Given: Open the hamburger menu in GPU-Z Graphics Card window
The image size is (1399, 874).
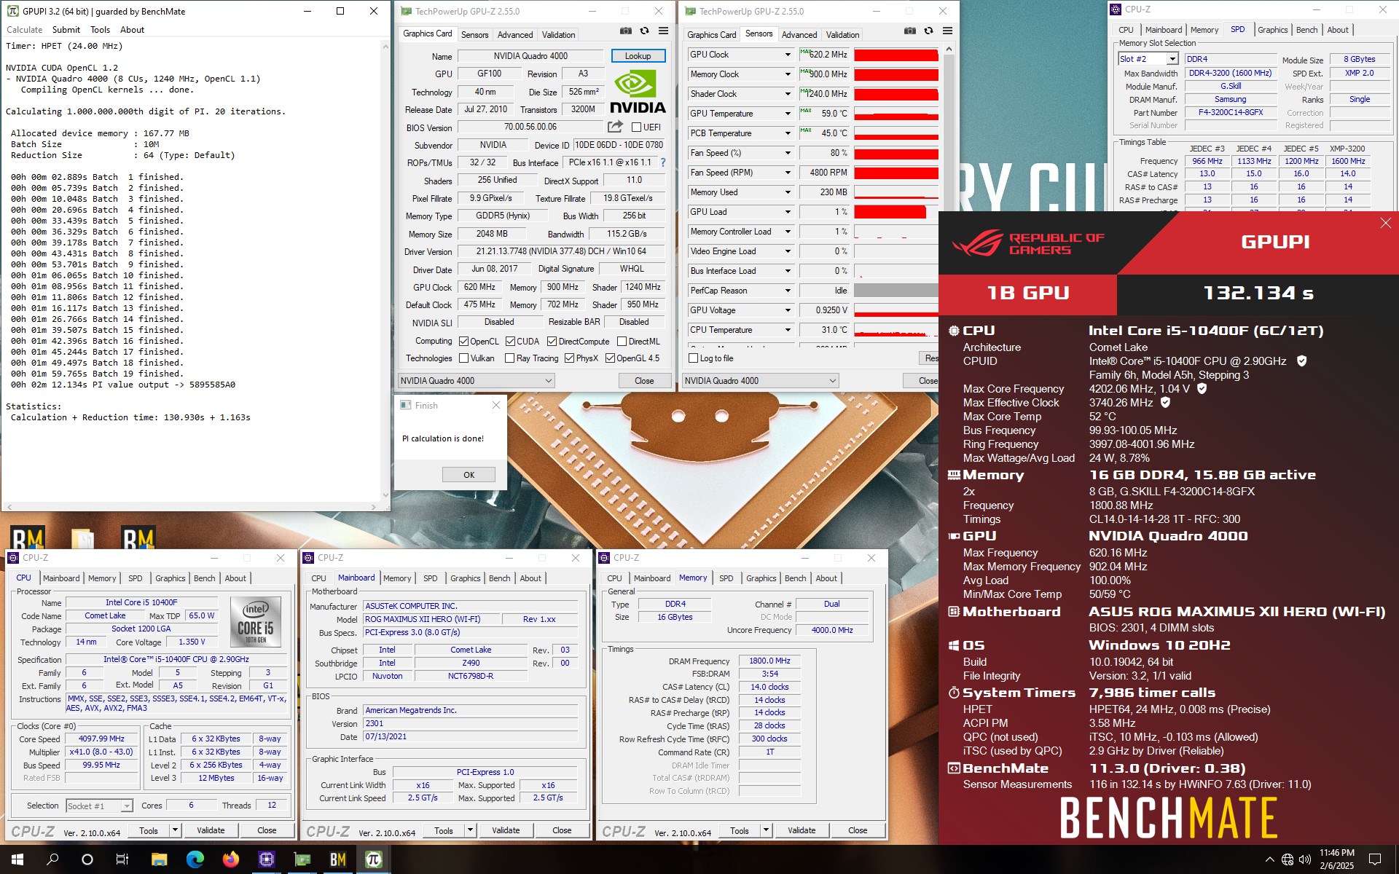Looking at the screenshot, I should point(663,31).
